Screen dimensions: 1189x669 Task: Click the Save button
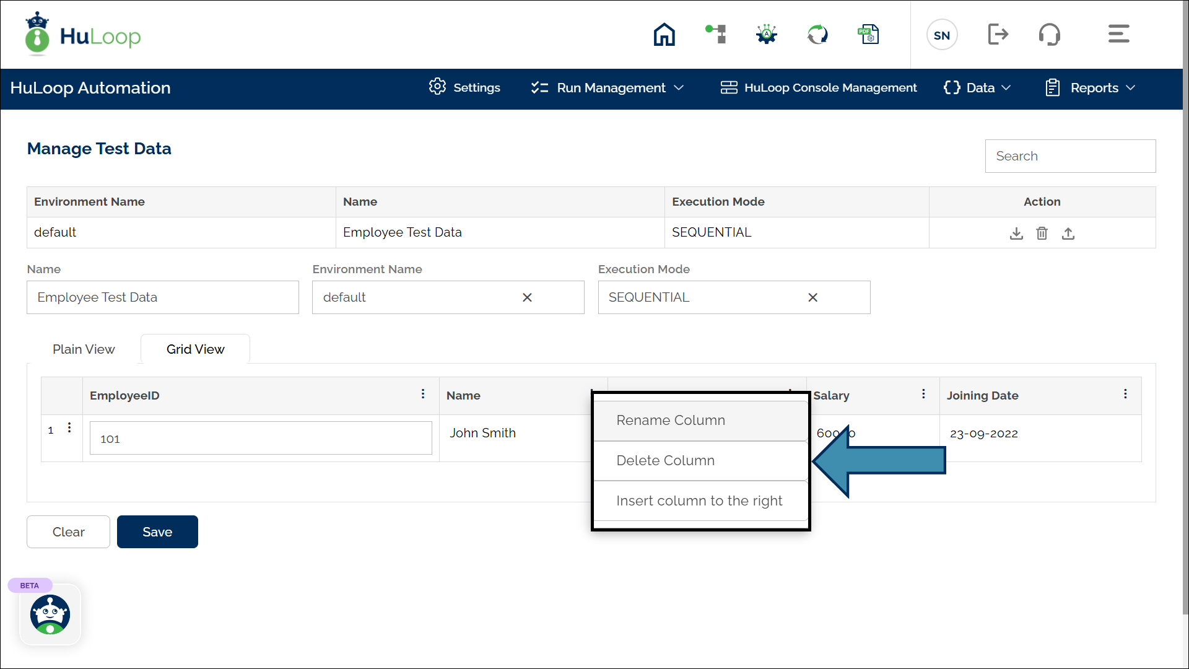tap(157, 532)
